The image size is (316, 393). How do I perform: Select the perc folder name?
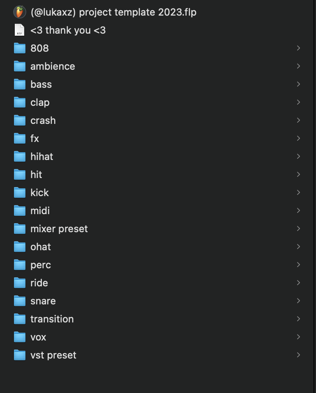[x=41, y=265]
